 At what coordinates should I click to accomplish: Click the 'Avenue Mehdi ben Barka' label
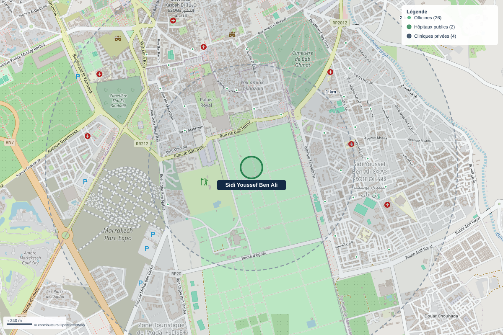click(x=143, y=286)
